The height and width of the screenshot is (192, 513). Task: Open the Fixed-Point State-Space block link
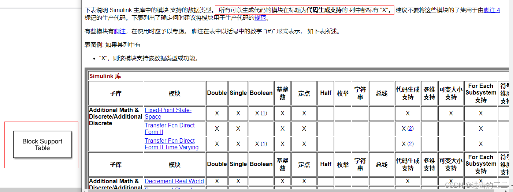[x=168, y=113]
